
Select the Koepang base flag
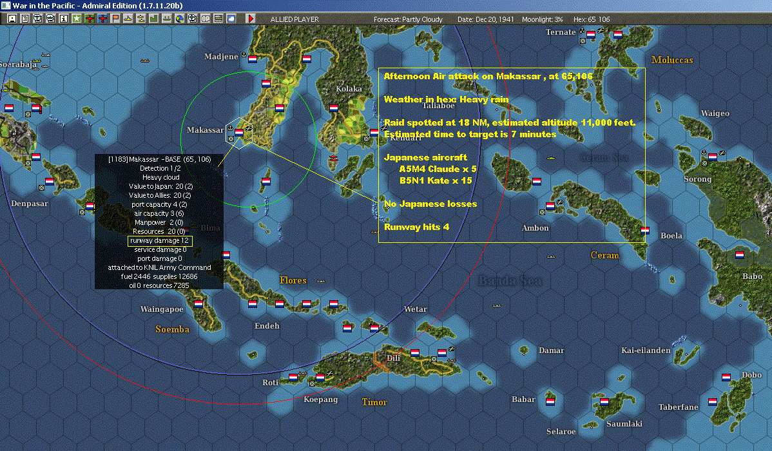[x=320, y=377]
